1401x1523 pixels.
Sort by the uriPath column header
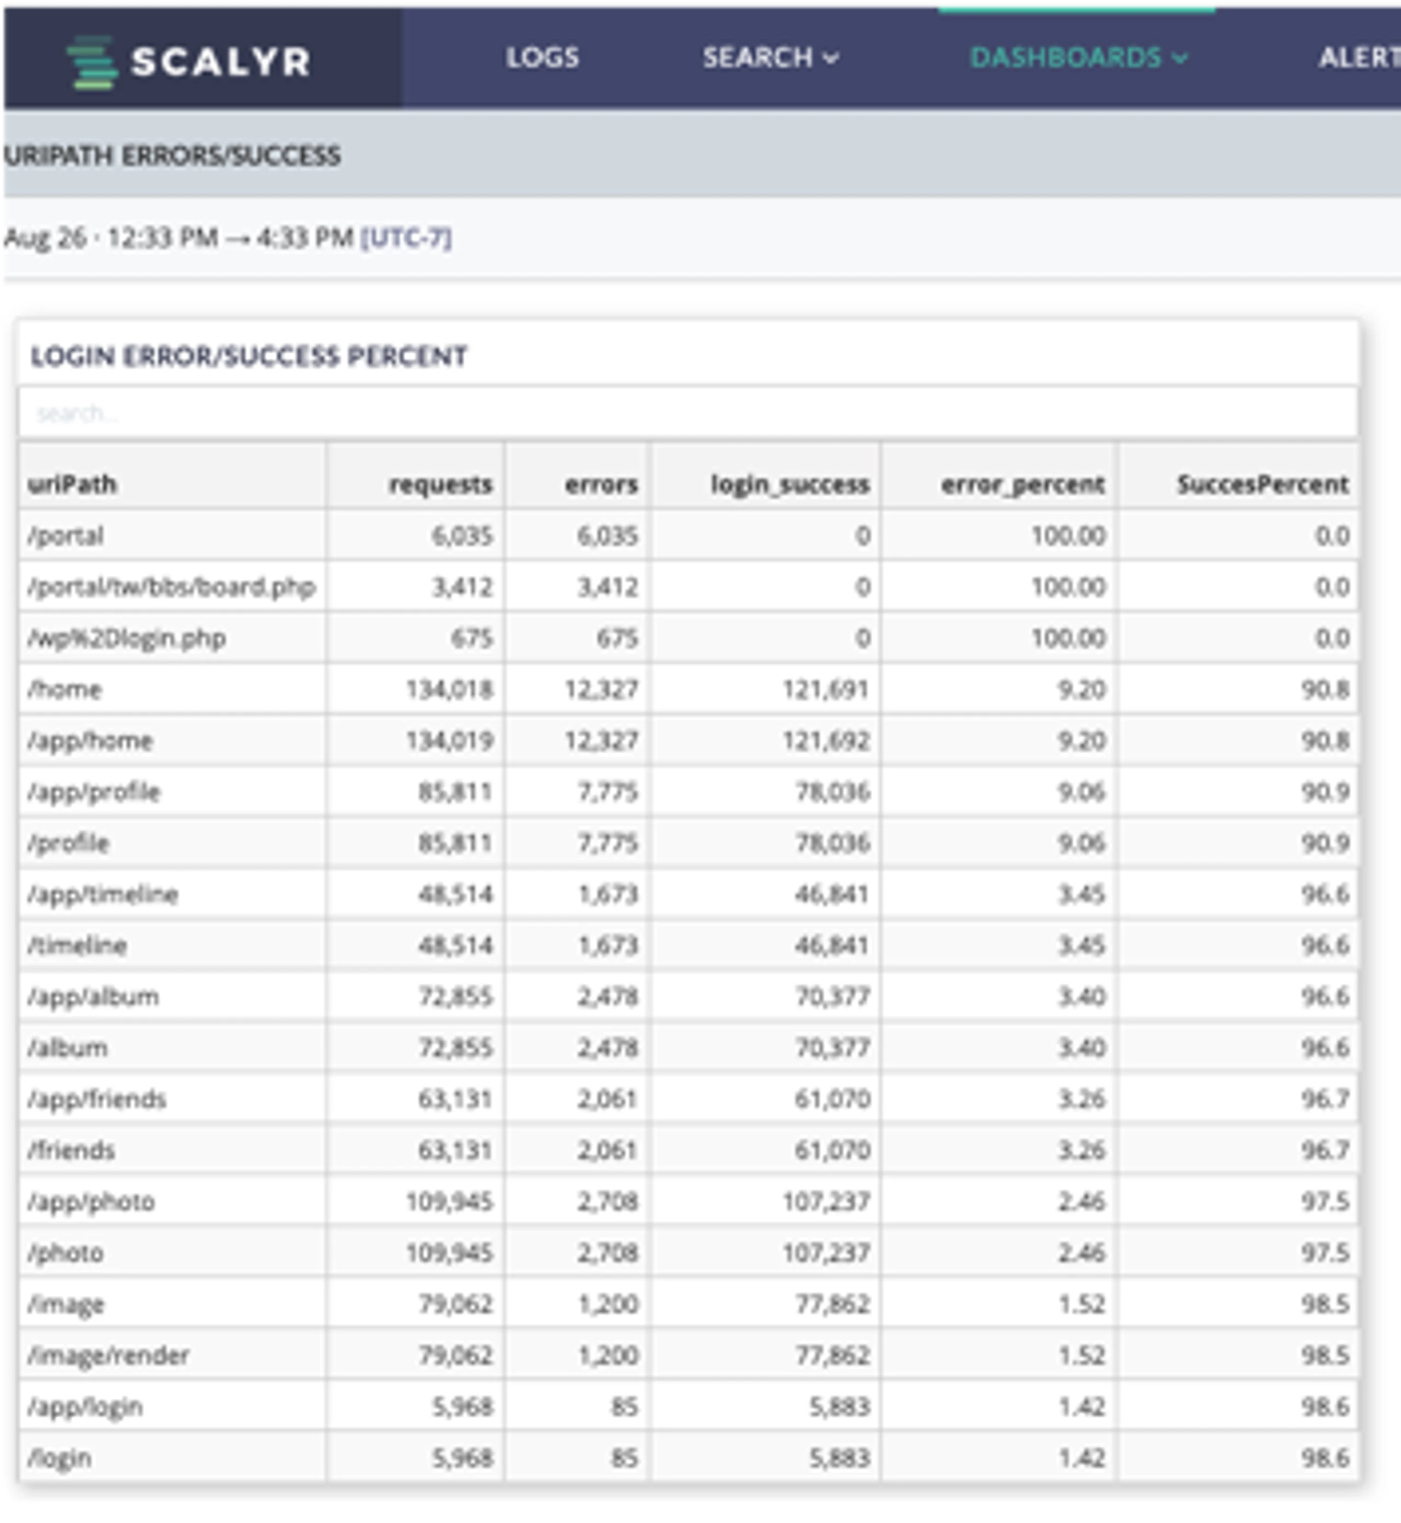pos(72,484)
